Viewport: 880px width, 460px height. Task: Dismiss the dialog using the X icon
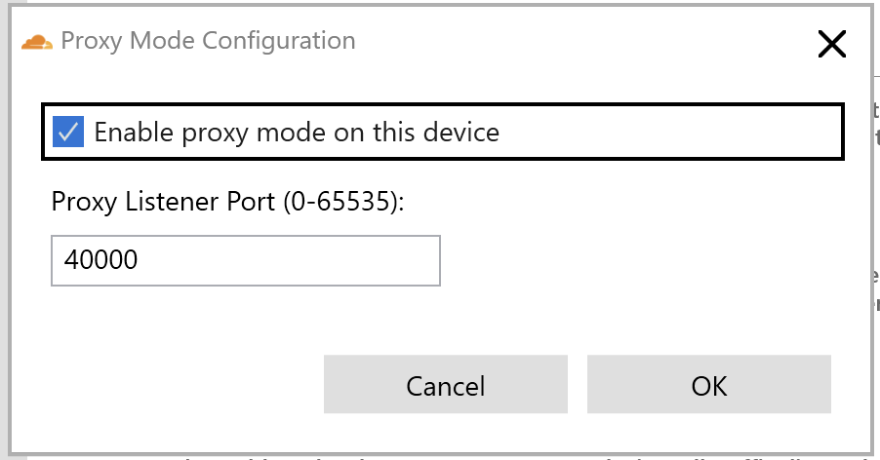(x=831, y=43)
